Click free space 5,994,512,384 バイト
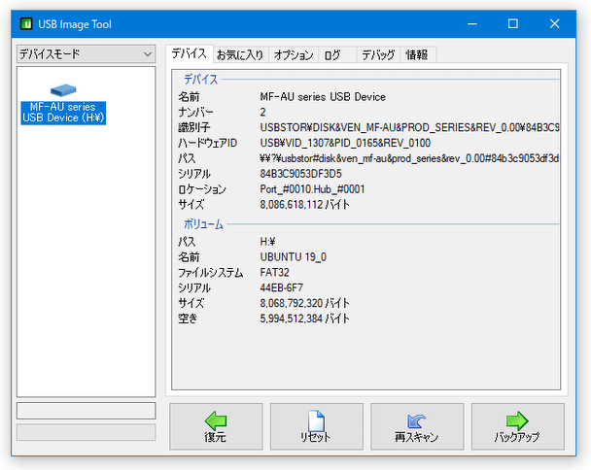591x470 pixels. click(304, 319)
